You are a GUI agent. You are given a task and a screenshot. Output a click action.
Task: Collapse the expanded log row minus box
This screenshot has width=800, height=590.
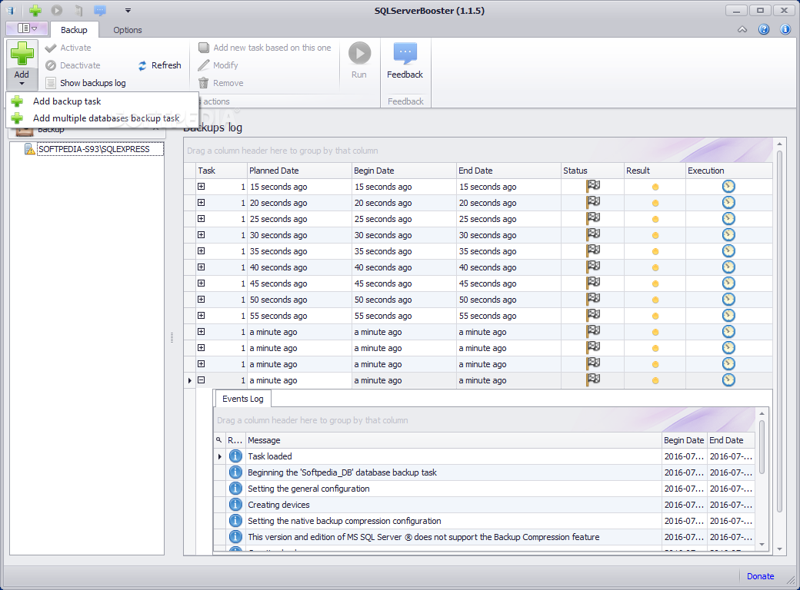point(201,380)
